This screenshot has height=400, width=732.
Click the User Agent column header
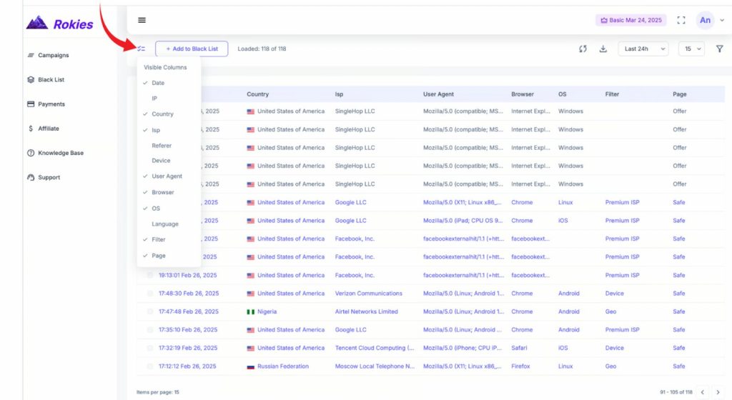pos(438,94)
